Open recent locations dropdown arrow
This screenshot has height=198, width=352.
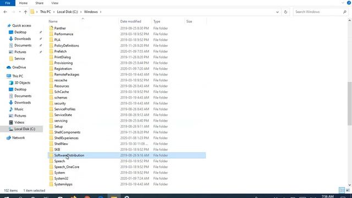tap(20, 12)
